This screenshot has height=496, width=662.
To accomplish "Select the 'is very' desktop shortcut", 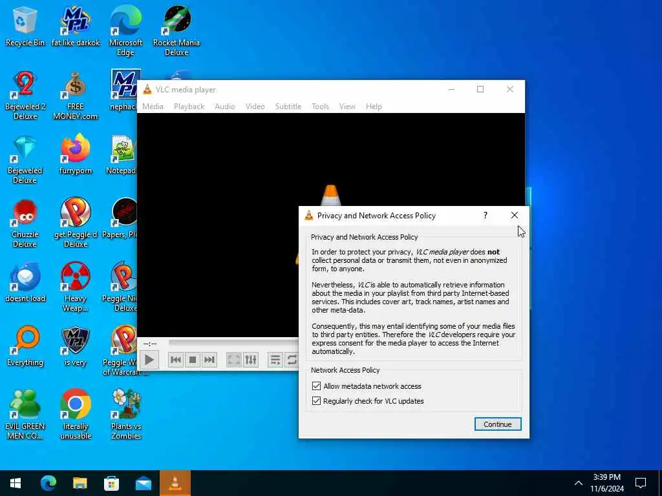I will 76,346.
